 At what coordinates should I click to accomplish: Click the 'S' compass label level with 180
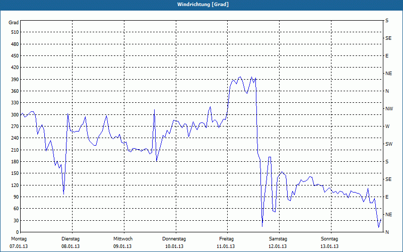387,162
